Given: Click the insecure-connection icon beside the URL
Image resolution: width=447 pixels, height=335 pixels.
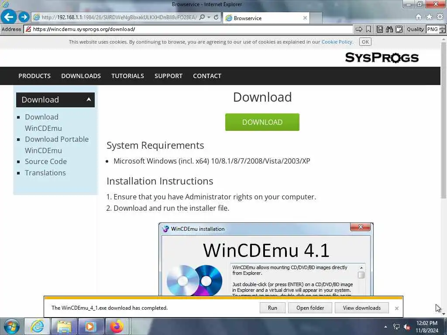Looking at the screenshot, I should coord(28,29).
